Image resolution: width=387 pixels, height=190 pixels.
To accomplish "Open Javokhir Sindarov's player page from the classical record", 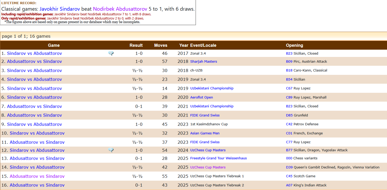I will 60,9.
